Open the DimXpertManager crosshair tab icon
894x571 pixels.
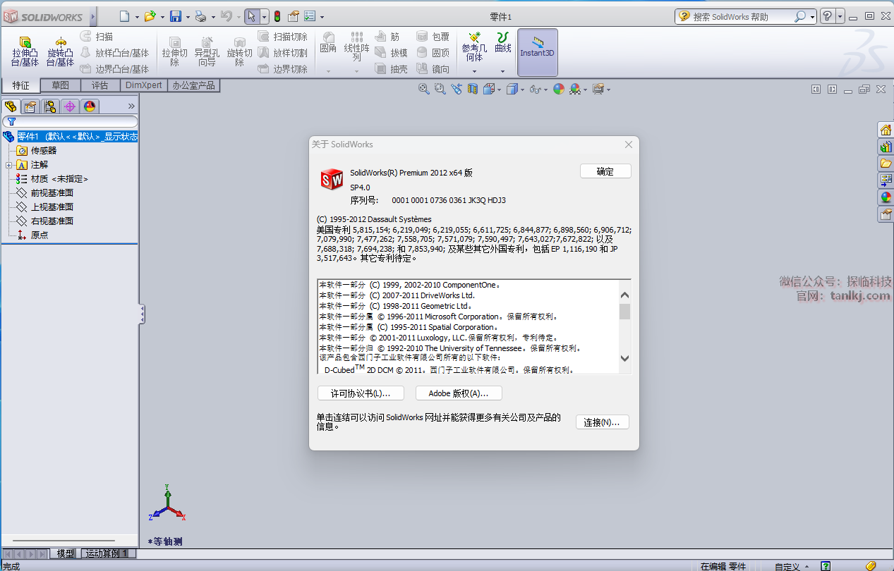[69, 106]
